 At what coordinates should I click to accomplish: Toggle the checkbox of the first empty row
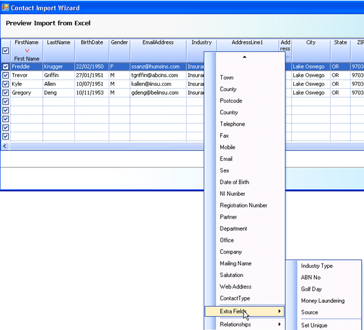pyautogui.click(x=5, y=102)
